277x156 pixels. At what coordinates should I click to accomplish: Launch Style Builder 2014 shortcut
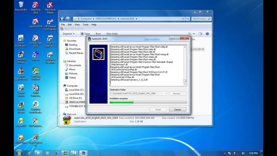tap(35, 41)
